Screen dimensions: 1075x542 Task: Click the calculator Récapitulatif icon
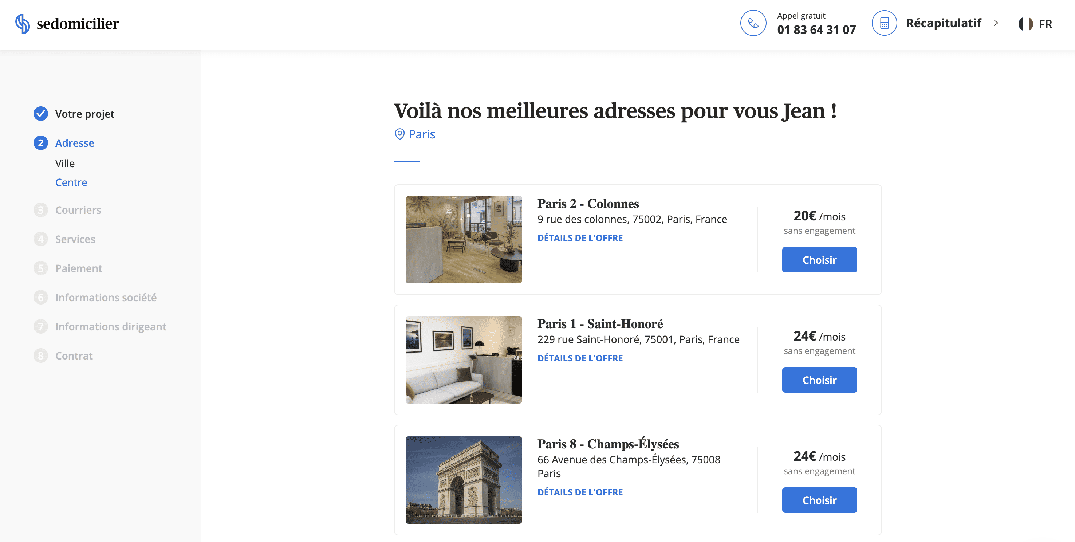click(884, 23)
